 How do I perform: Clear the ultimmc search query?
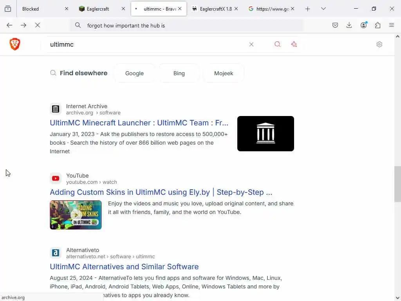point(251,44)
